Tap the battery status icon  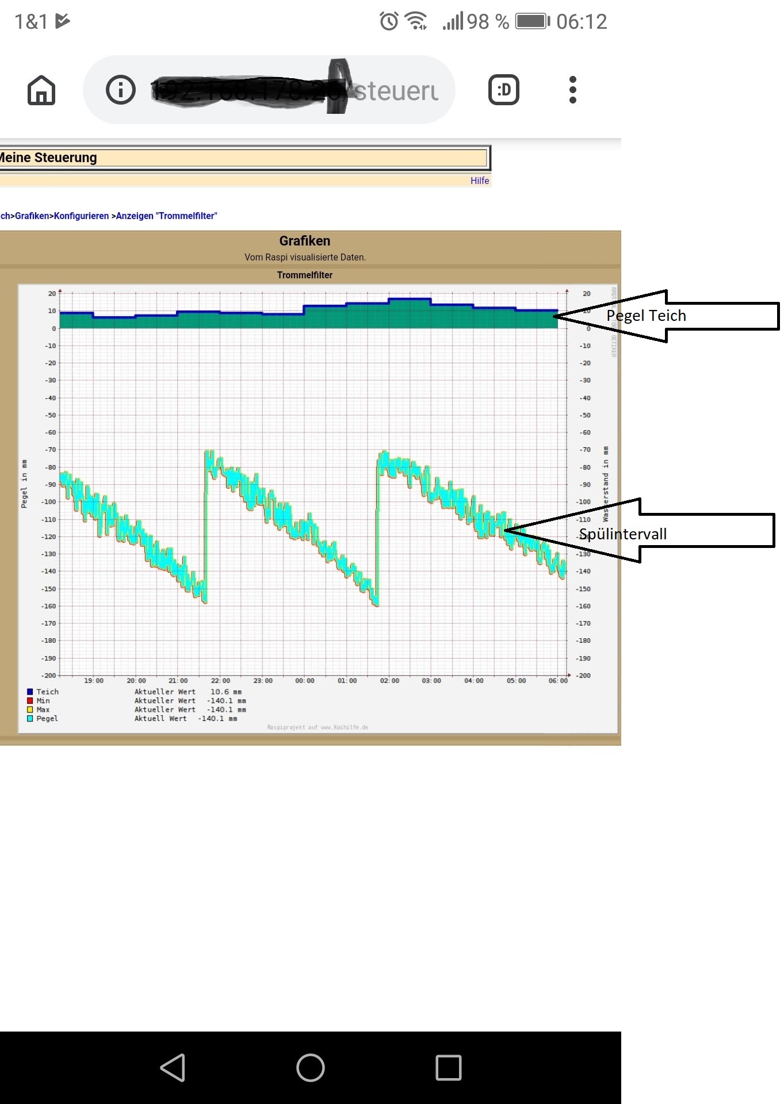[533, 21]
